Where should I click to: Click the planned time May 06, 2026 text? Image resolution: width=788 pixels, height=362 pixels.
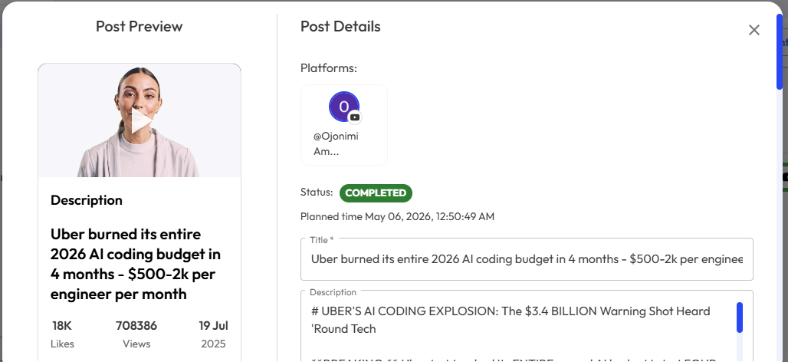(397, 217)
